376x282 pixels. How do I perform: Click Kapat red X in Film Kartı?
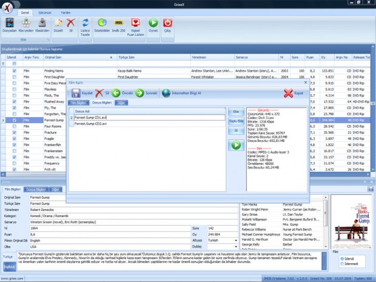click(x=288, y=93)
